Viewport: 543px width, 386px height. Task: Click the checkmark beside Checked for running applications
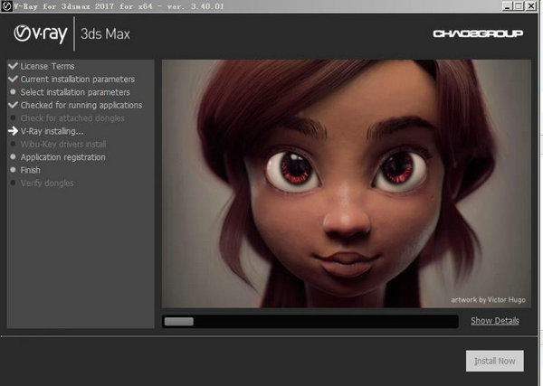(x=12, y=106)
